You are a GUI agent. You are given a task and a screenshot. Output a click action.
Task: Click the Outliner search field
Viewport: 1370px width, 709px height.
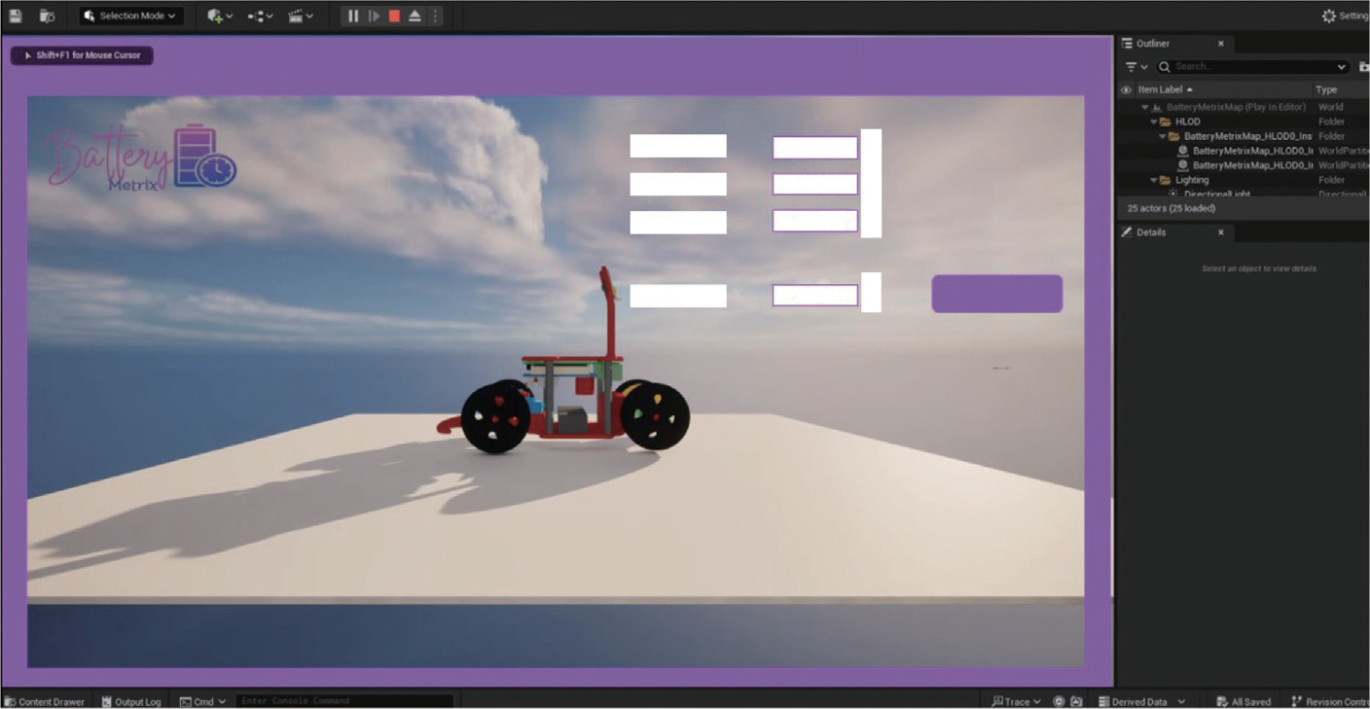pos(1254,66)
